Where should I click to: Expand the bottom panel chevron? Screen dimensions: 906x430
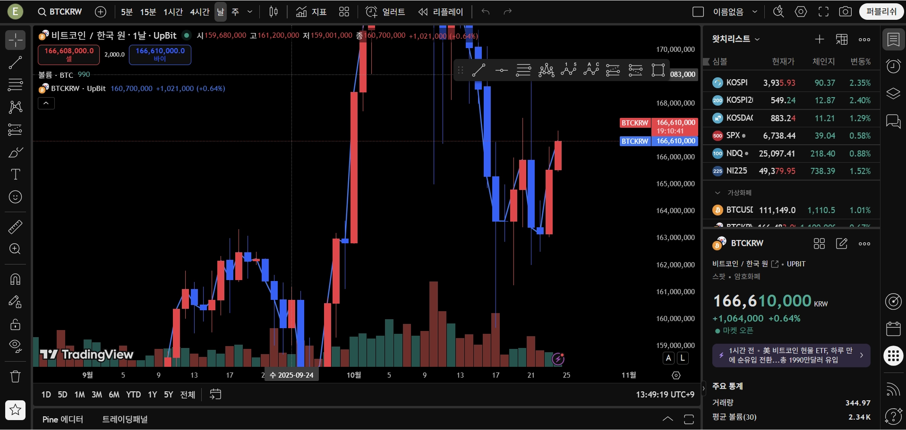668,419
